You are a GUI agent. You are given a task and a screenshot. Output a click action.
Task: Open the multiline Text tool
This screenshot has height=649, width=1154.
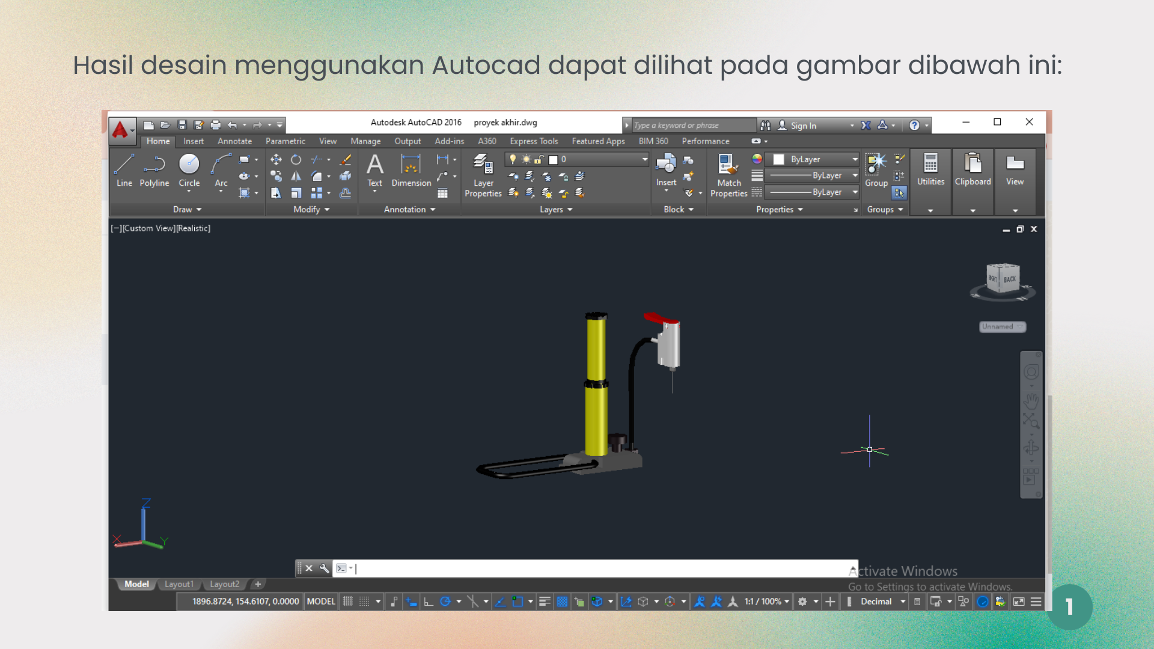[x=374, y=170]
